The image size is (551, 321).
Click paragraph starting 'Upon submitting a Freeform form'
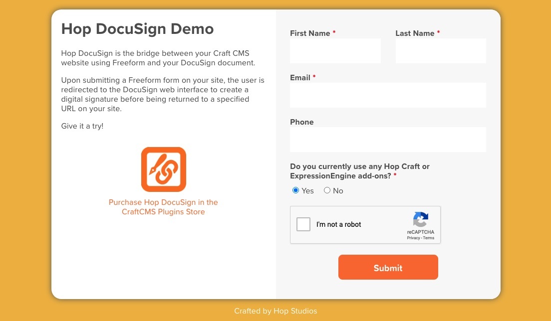pos(163,94)
